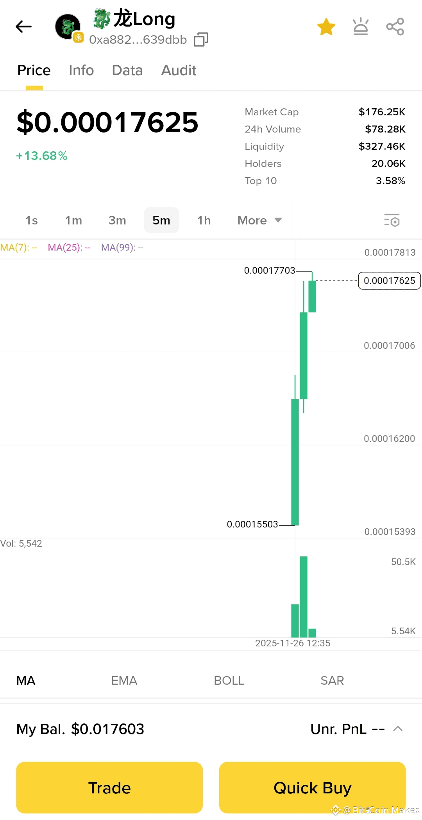Image resolution: width=422 pixels, height=820 pixels.
Task: Copy the contract address 0xa882...639dbb
Action: 201,39
